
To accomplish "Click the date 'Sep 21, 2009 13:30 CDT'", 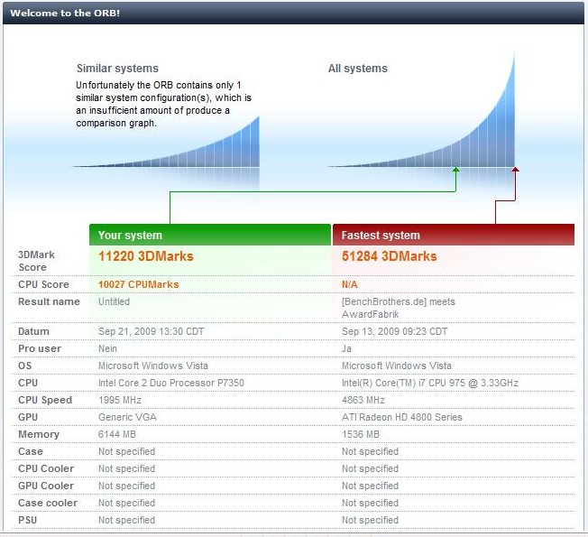I will pos(151,332).
